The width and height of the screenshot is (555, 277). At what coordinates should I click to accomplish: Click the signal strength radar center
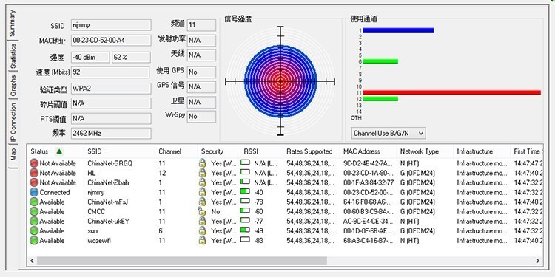[x=280, y=81]
